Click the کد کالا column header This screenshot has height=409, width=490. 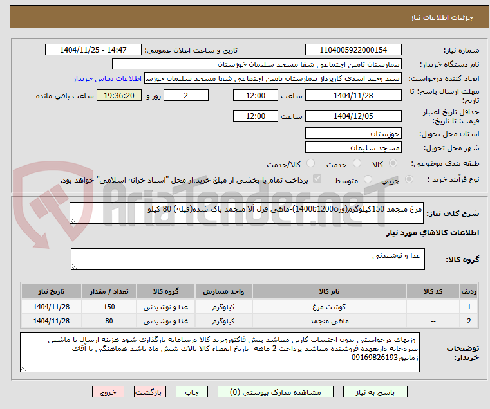click(433, 291)
